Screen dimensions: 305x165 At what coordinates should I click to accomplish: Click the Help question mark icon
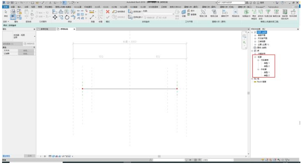tap(282, 3)
